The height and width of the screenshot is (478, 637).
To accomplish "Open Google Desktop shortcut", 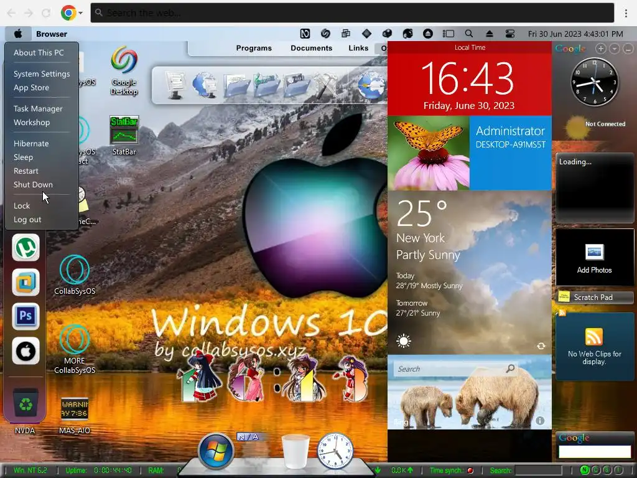I will point(124,71).
